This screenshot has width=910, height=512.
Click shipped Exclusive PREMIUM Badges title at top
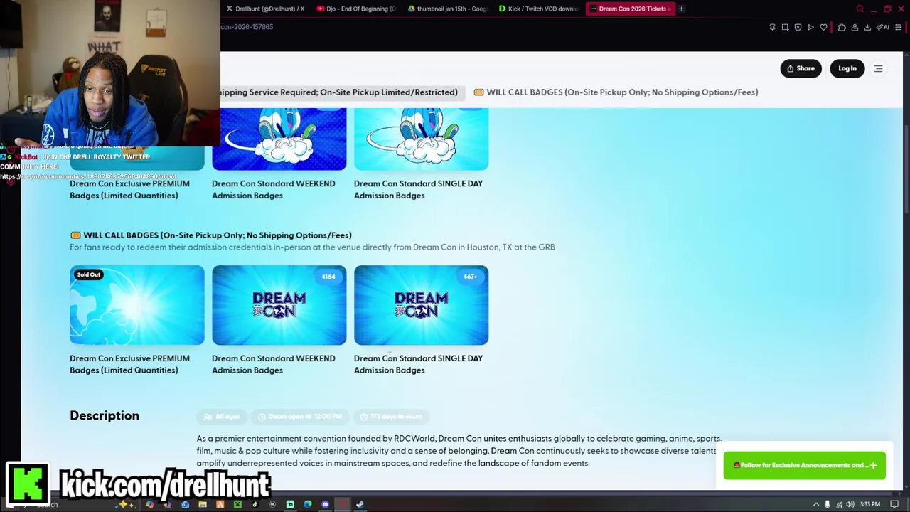click(129, 189)
